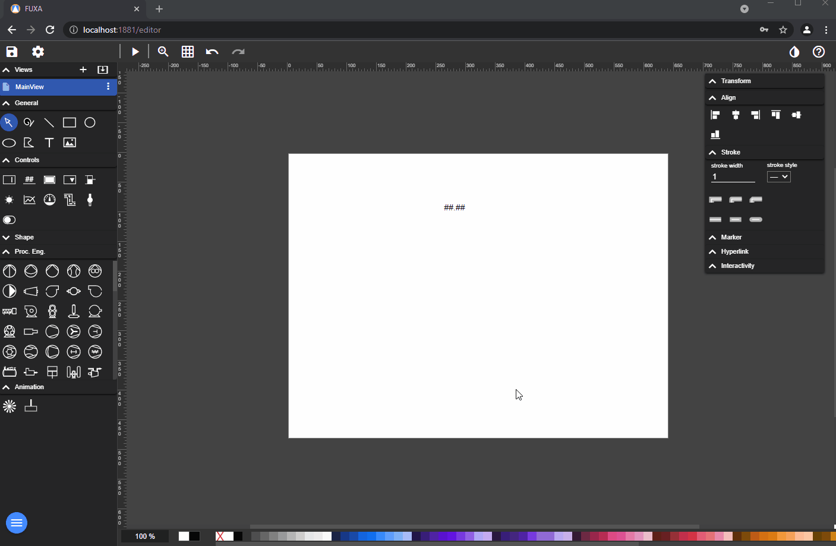This screenshot has height=546, width=836.
Task: Launch the runtime with the play icon
Action: pyautogui.click(x=135, y=52)
